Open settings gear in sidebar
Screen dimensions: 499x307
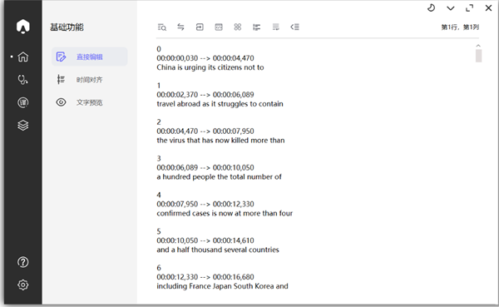[x=23, y=285]
